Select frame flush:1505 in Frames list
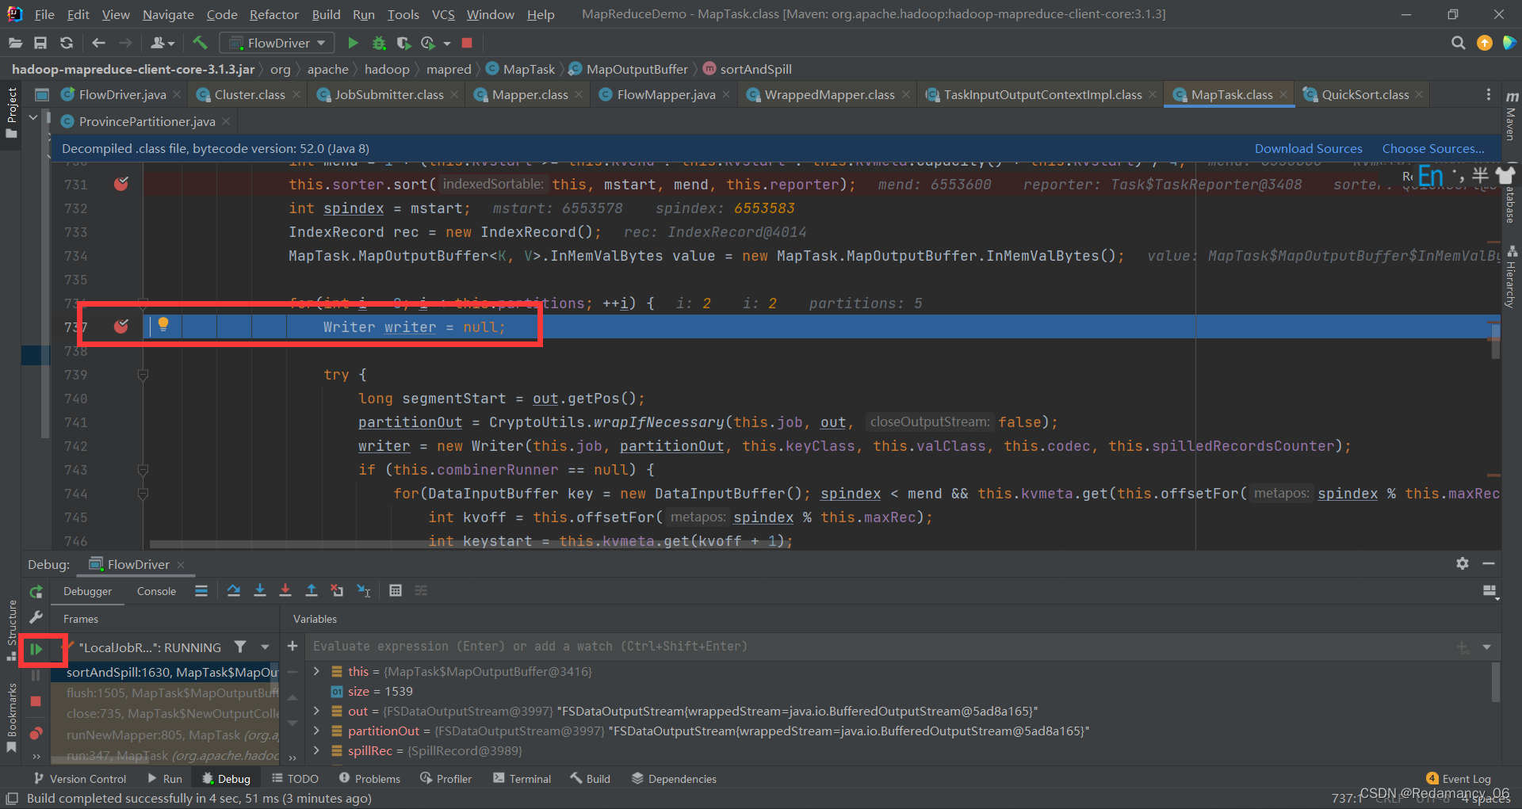The image size is (1522, 809). coord(165,693)
